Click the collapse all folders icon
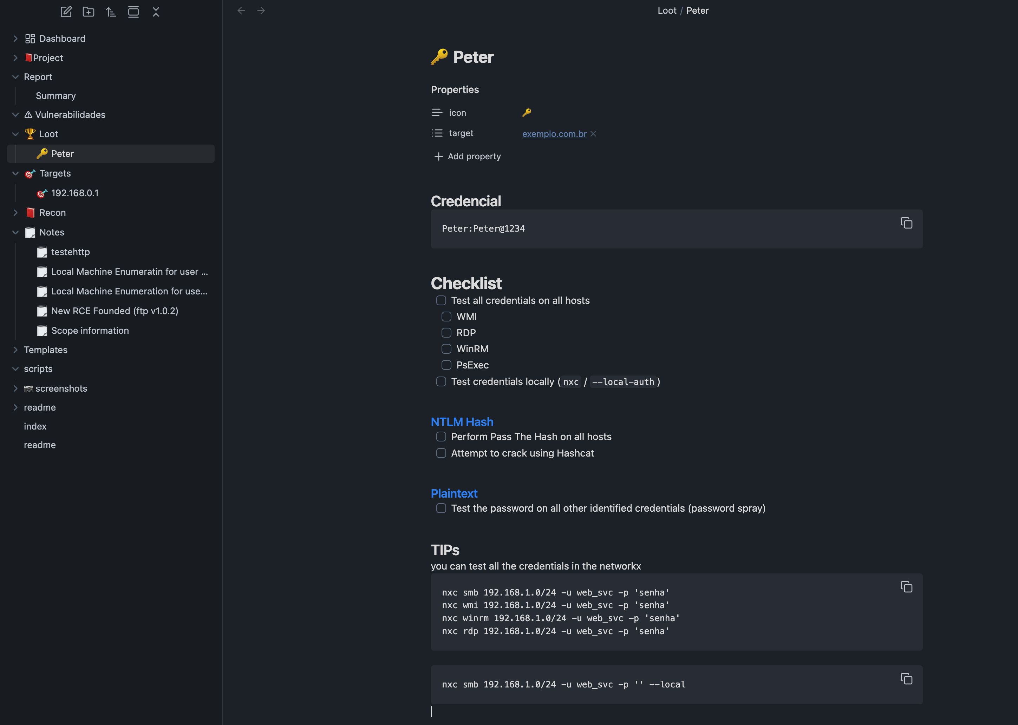This screenshot has height=725, width=1018. click(x=156, y=12)
